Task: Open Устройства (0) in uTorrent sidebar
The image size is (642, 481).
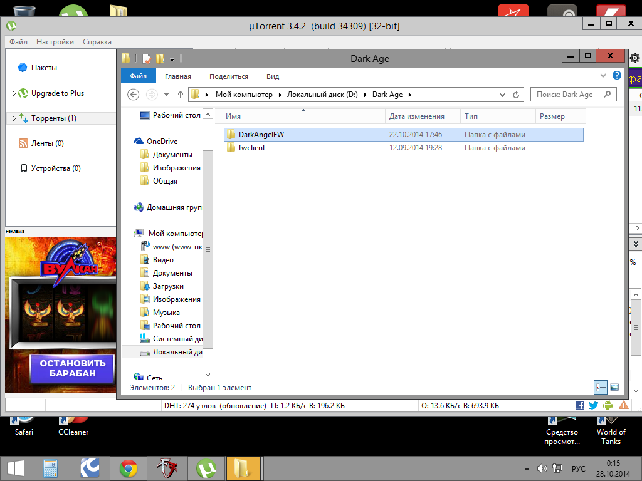Action: pos(56,168)
